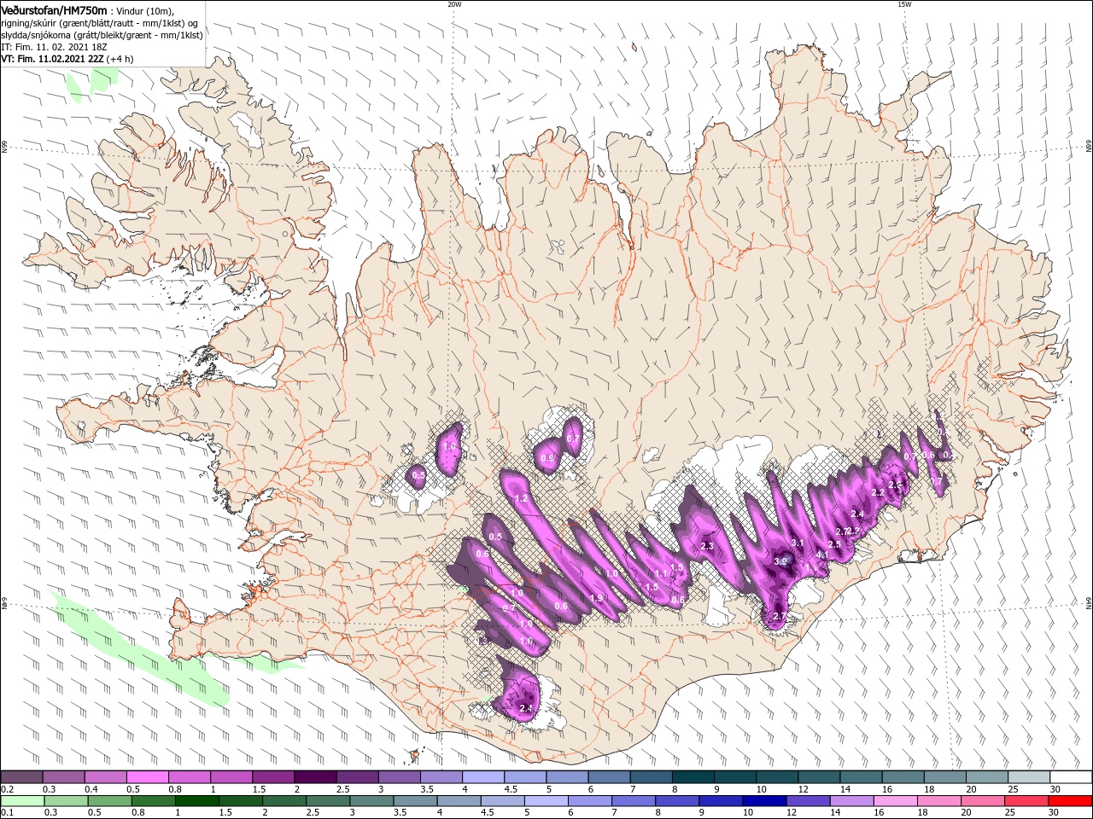Select the bottom-row swatch labeled 25
1093x819 pixels.
[1026, 801]
